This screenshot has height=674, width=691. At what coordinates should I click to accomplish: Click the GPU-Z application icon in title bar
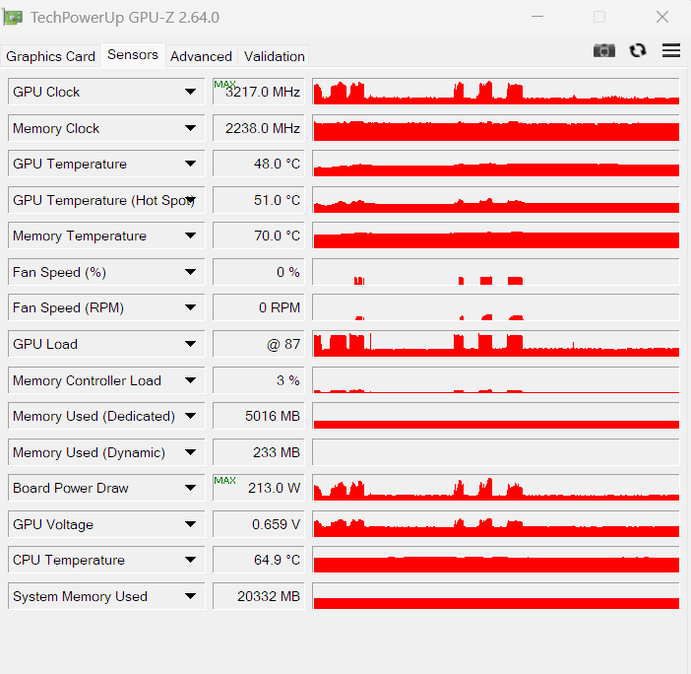tap(13, 17)
